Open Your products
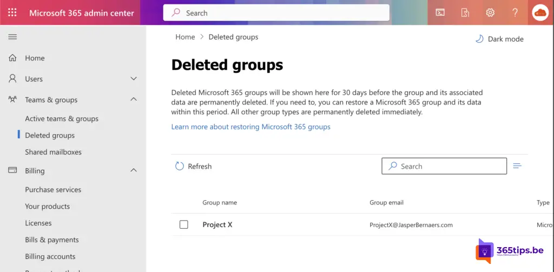554x272 pixels. [48, 206]
